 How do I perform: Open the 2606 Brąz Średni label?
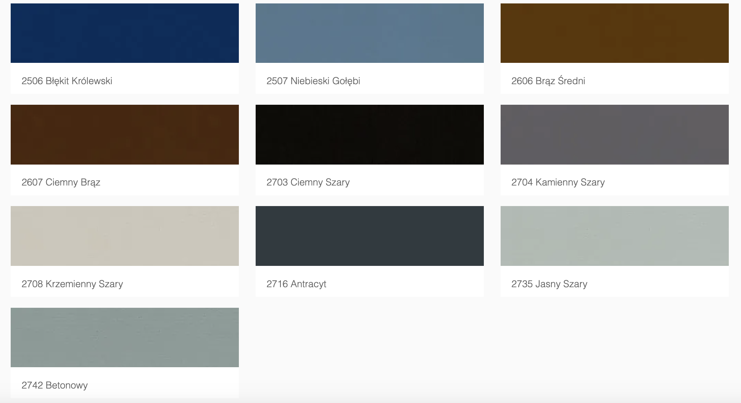pyautogui.click(x=548, y=81)
